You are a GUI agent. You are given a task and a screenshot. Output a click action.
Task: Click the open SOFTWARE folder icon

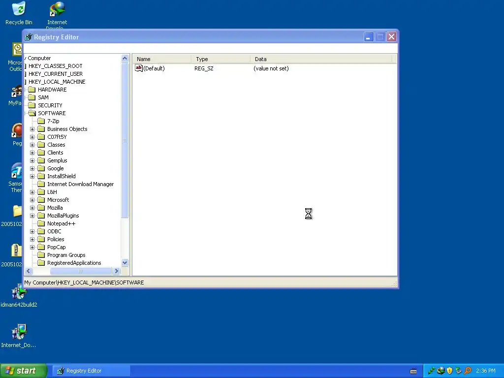[x=32, y=113]
